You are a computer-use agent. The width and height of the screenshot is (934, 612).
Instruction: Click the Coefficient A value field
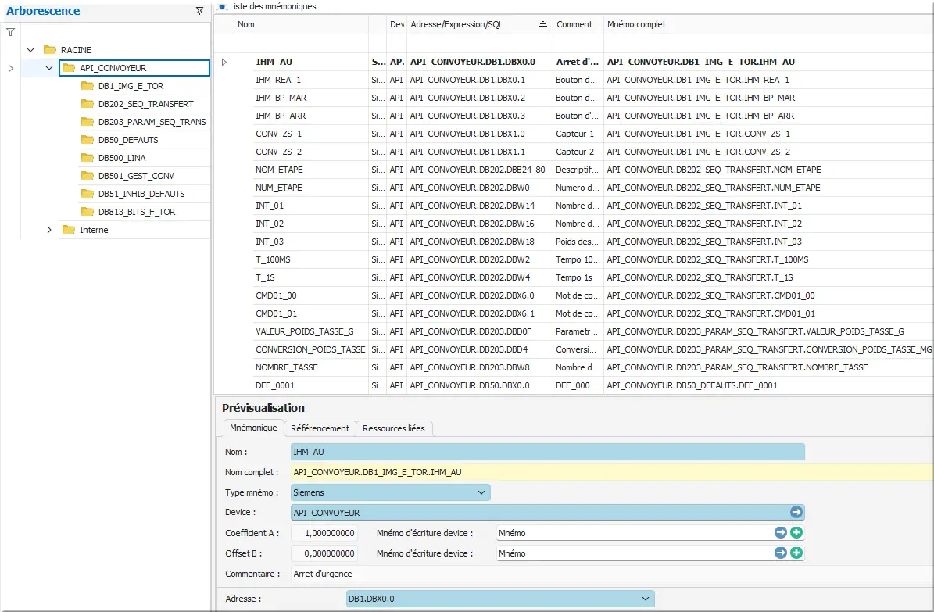(324, 533)
